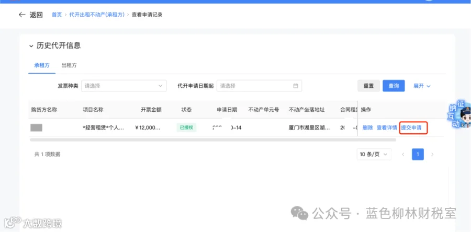Click the 不动产单元号 column header
The height and width of the screenshot is (232, 471).
coord(264,110)
